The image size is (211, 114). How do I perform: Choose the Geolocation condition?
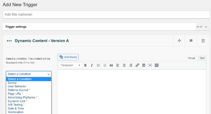(x=29, y=112)
